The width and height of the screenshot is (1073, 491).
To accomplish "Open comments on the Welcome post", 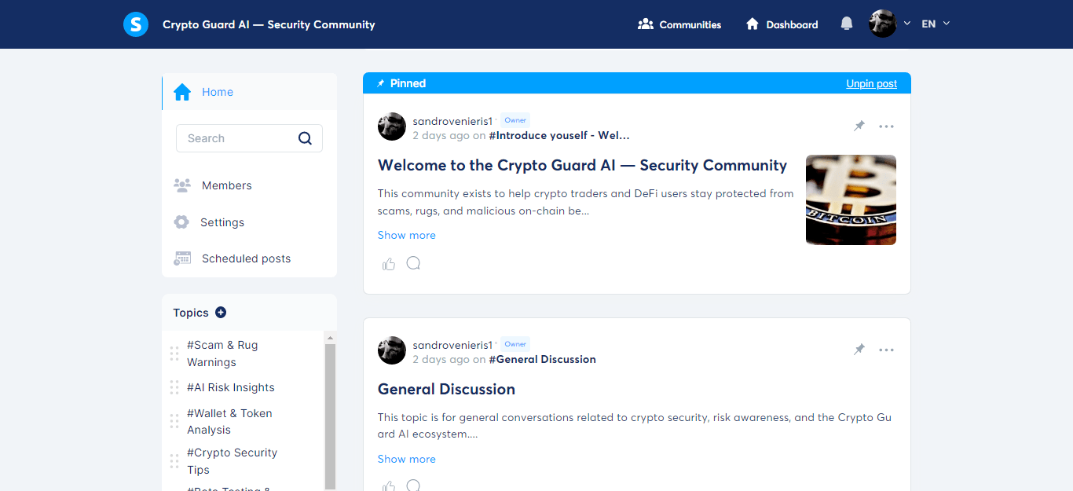I will point(413,263).
